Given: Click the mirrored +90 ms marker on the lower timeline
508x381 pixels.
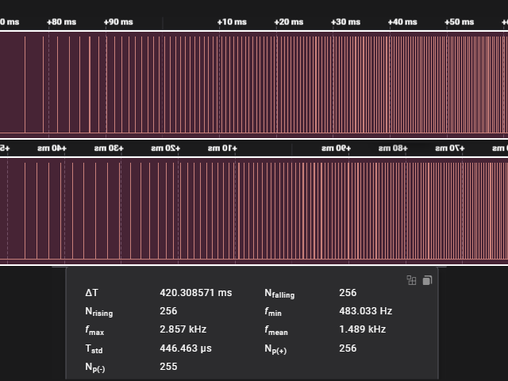Looking at the screenshot, I should [336, 148].
